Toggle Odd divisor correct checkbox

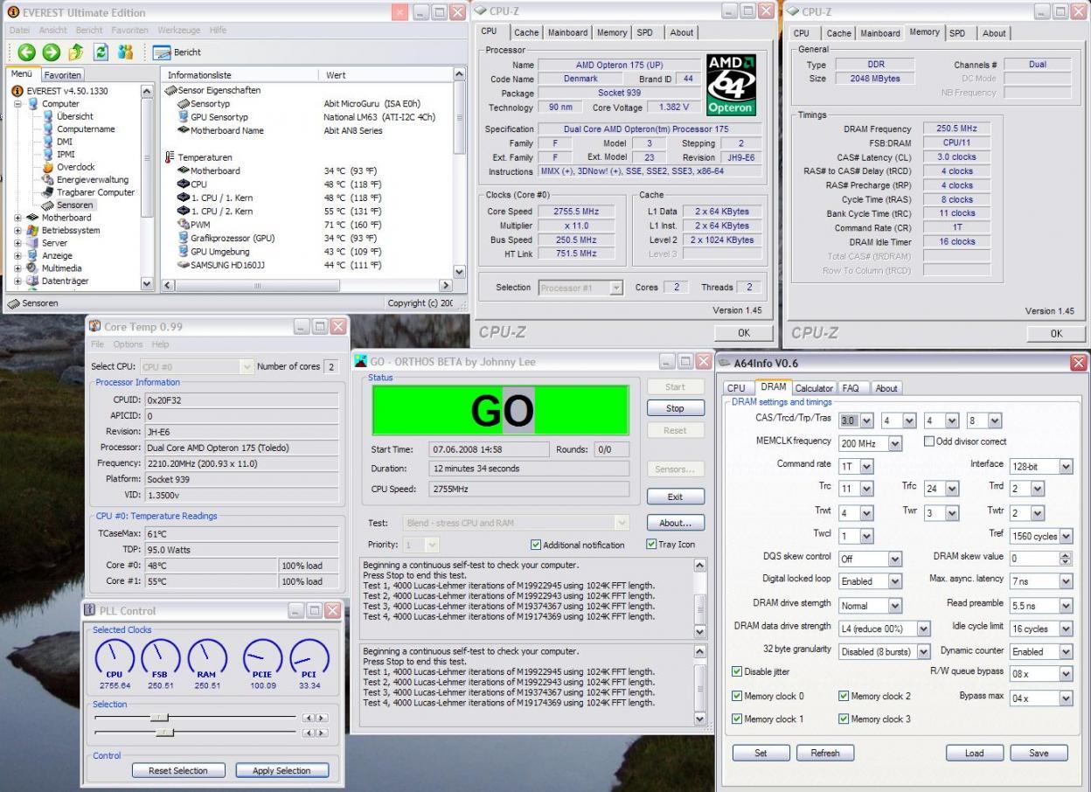(x=930, y=441)
